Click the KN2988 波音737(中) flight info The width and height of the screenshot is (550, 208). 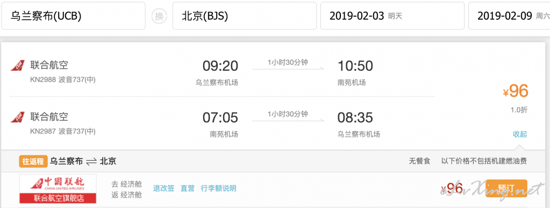pyautogui.click(x=63, y=80)
